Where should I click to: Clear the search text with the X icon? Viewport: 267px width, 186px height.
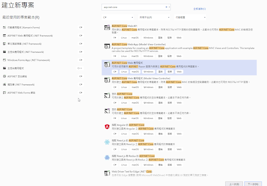pos(166,7)
